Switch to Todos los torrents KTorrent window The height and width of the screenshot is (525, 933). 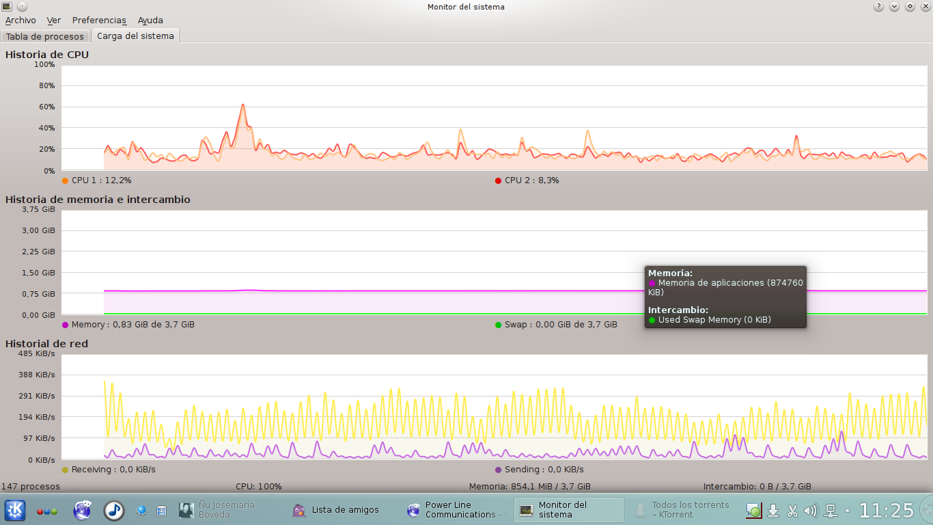(683, 510)
